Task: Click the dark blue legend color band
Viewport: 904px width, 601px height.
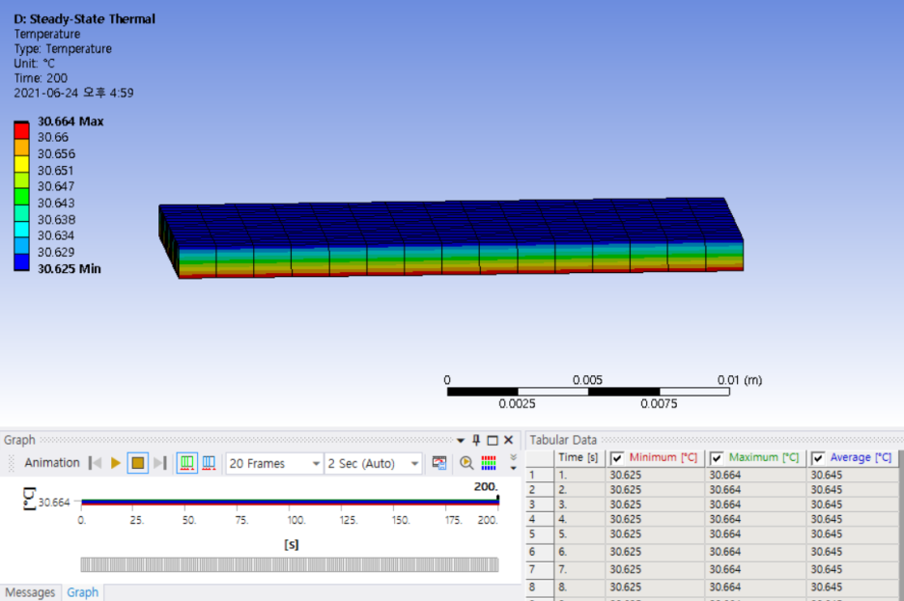Action: click(x=22, y=262)
